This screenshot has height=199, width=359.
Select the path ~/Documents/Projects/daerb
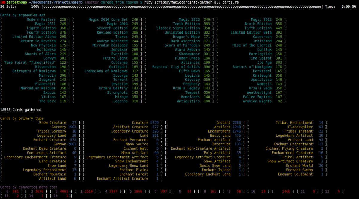(56, 2)
